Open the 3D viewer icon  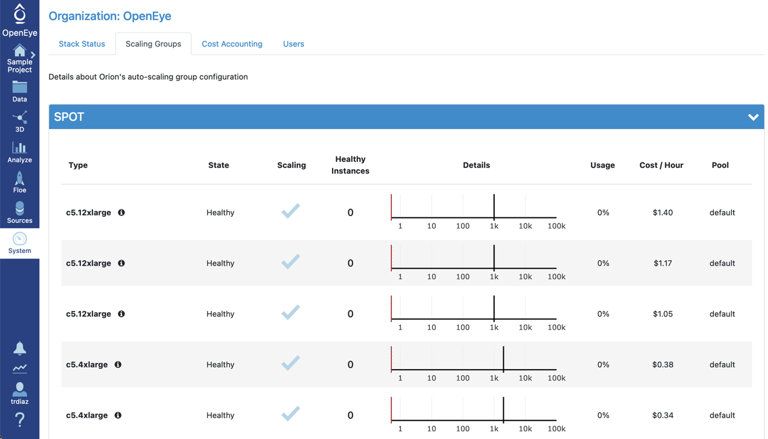19,117
